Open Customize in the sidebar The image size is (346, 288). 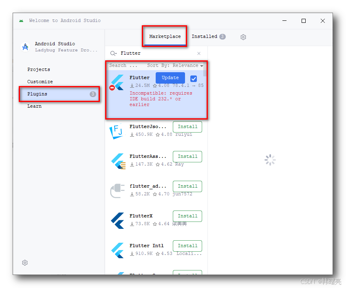pyautogui.click(x=40, y=82)
